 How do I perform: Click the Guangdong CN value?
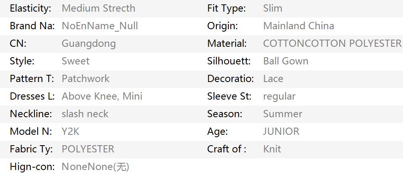tap(89, 44)
